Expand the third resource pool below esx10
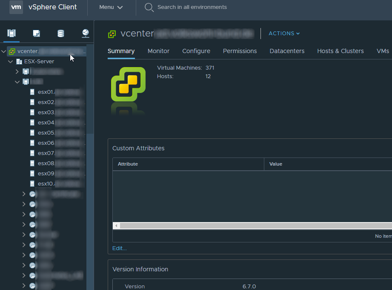This screenshot has width=392, height=290. [24, 214]
